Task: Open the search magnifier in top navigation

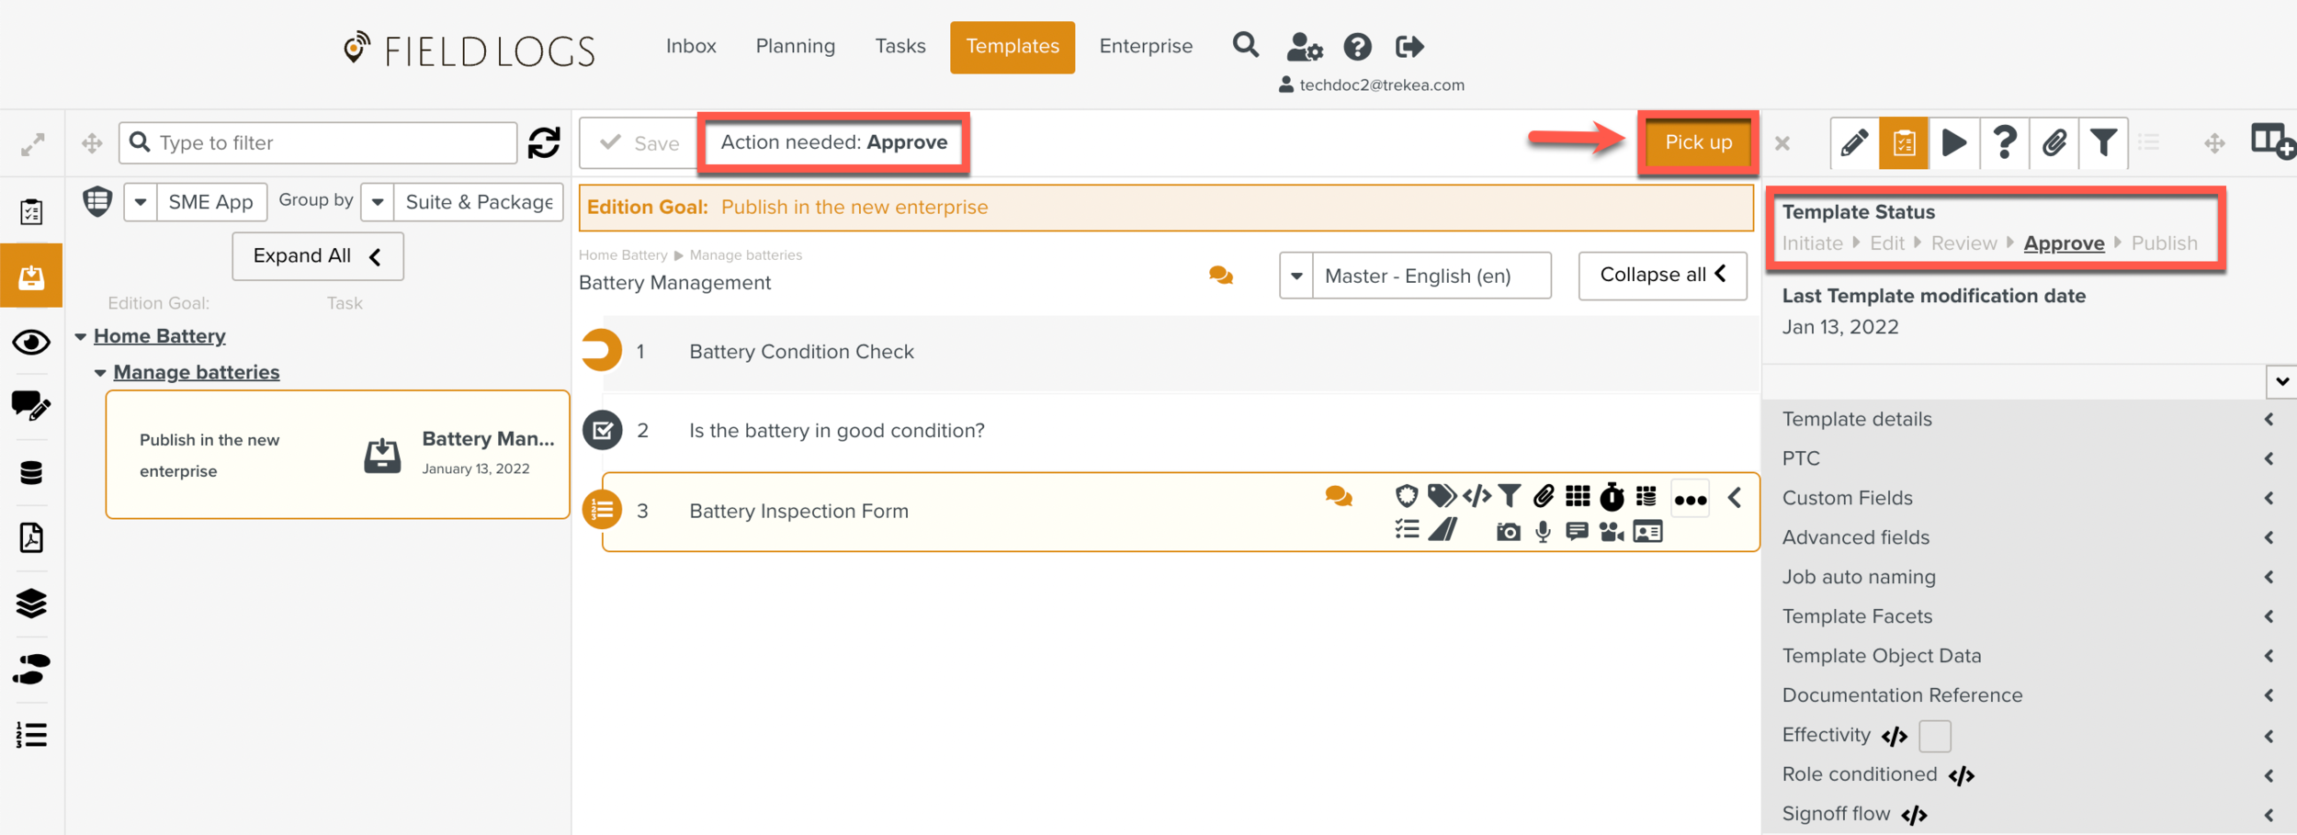Action: coord(1245,45)
